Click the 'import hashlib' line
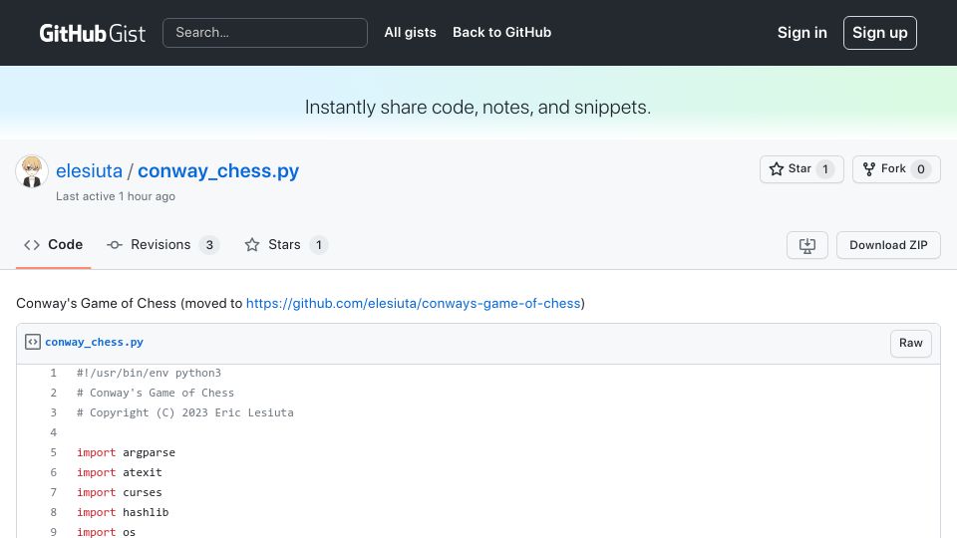Image resolution: width=957 pixels, height=538 pixels. point(123,512)
